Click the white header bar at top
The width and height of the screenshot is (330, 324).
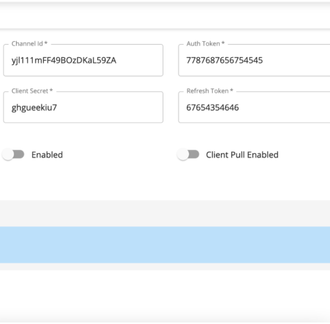click(x=165, y=15)
